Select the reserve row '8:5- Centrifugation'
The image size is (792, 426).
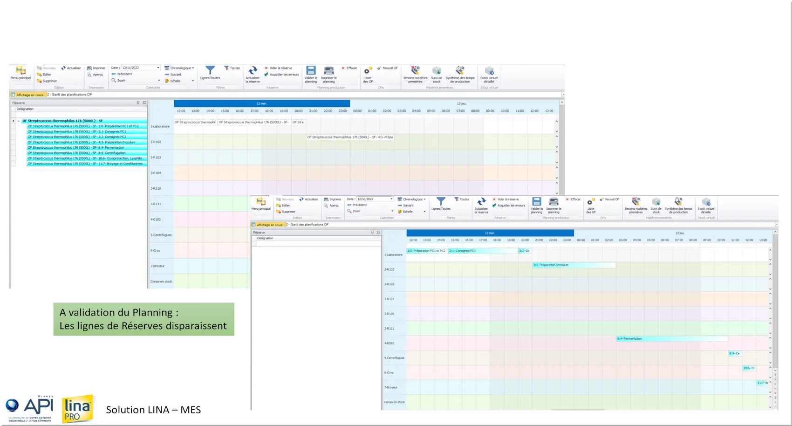point(87,153)
